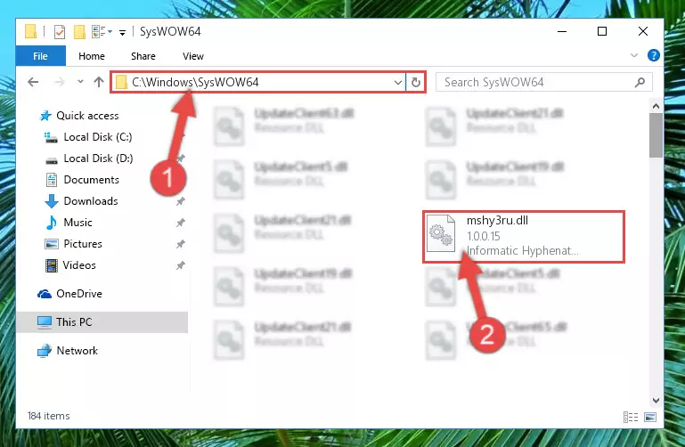Click the Music note icon
This screenshot has height=447, width=685.
52,223
